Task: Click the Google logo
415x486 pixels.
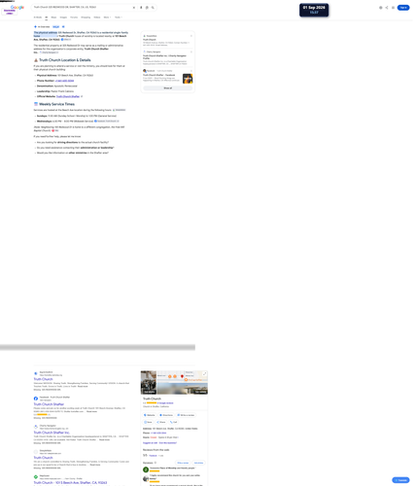Action: 17,7
